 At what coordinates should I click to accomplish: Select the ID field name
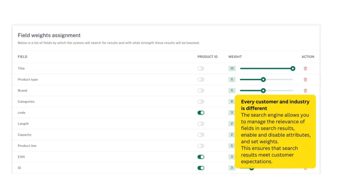[x=19, y=168]
